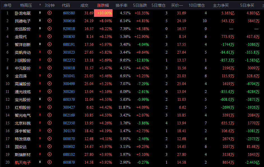
Task: Click the marker icon for 宝光股份
Action: (40, 99)
